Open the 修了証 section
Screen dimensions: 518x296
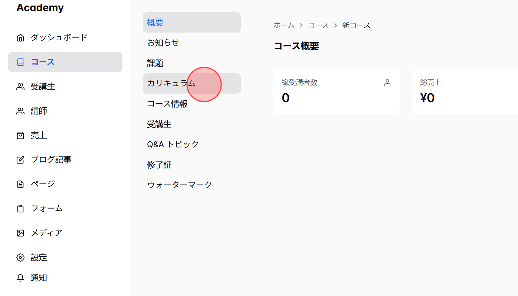click(x=159, y=165)
